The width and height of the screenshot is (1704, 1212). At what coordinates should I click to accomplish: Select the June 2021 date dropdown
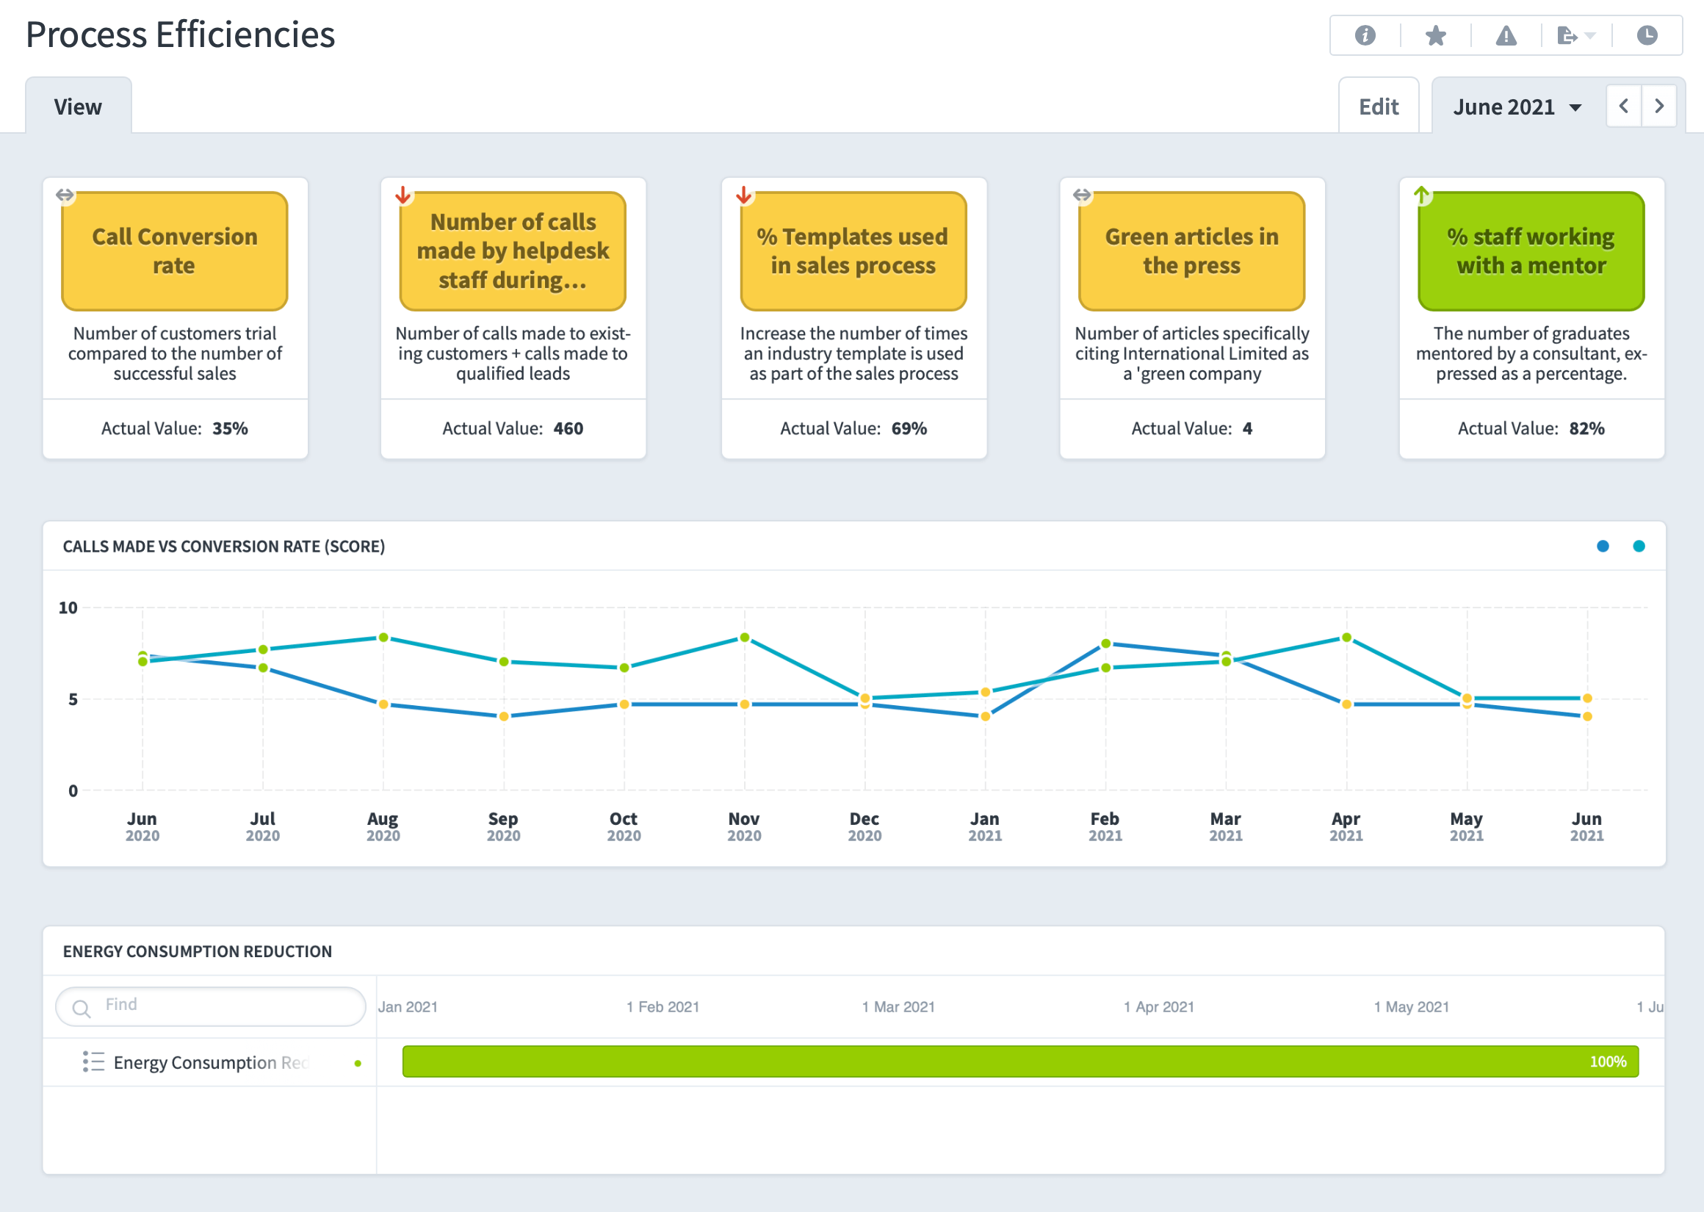(1517, 105)
